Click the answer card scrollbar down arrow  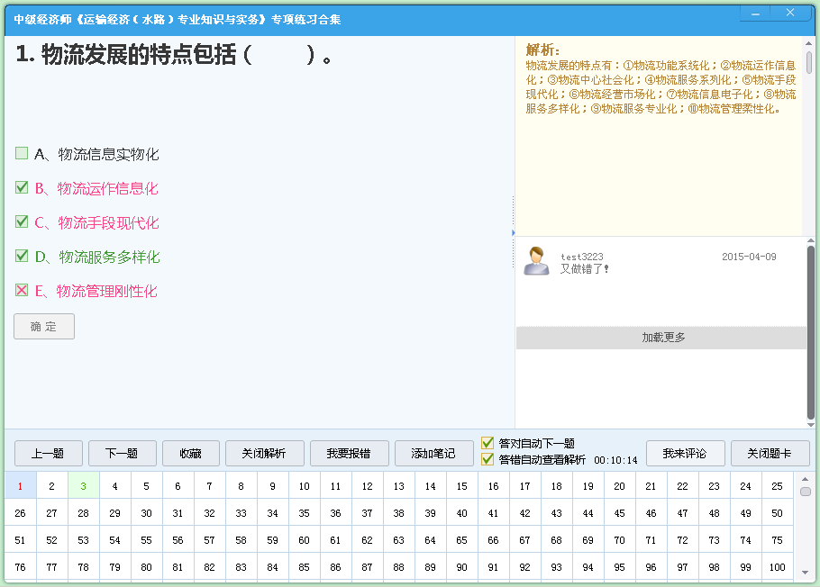tap(806, 573)
